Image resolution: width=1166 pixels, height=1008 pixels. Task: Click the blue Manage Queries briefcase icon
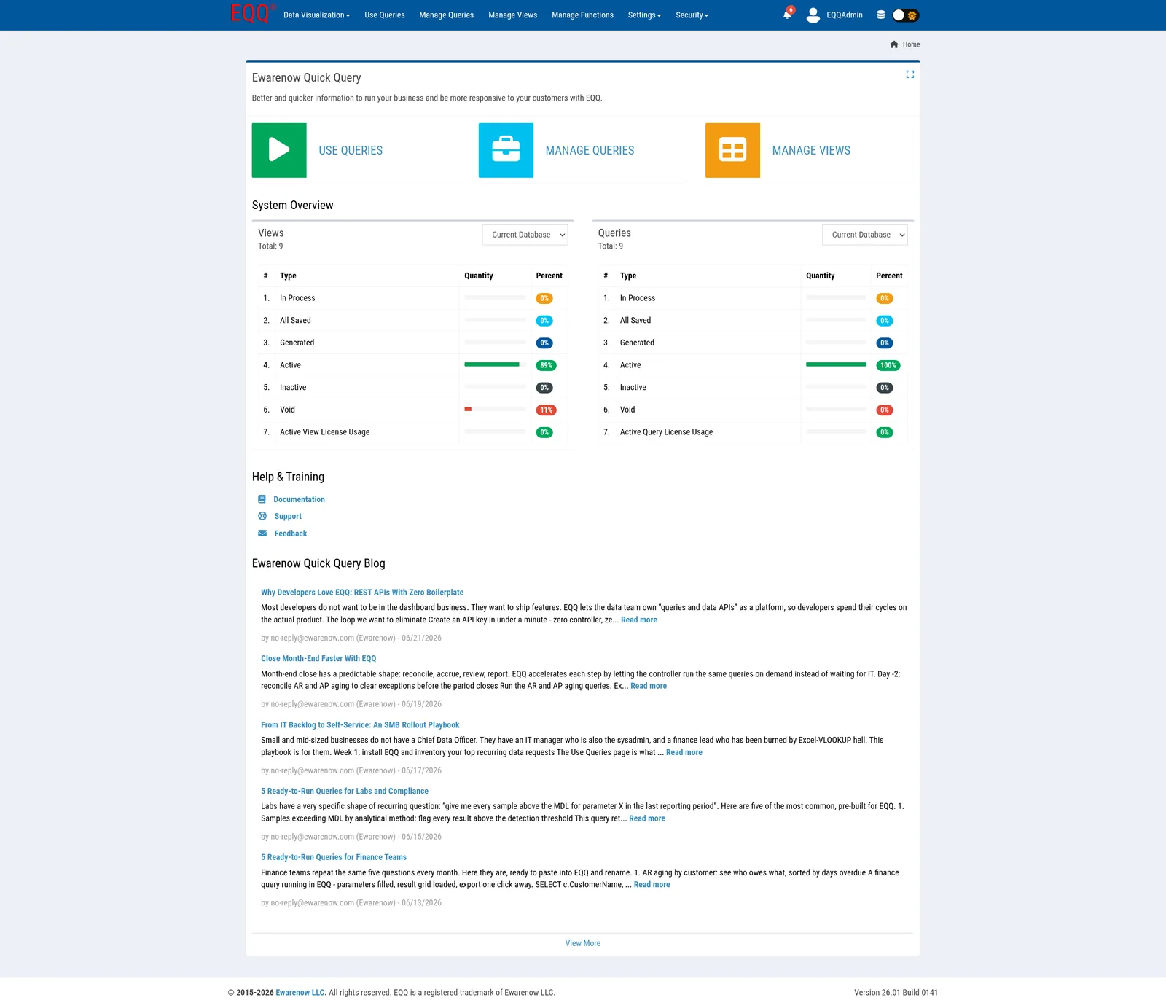tap(506, 150)
